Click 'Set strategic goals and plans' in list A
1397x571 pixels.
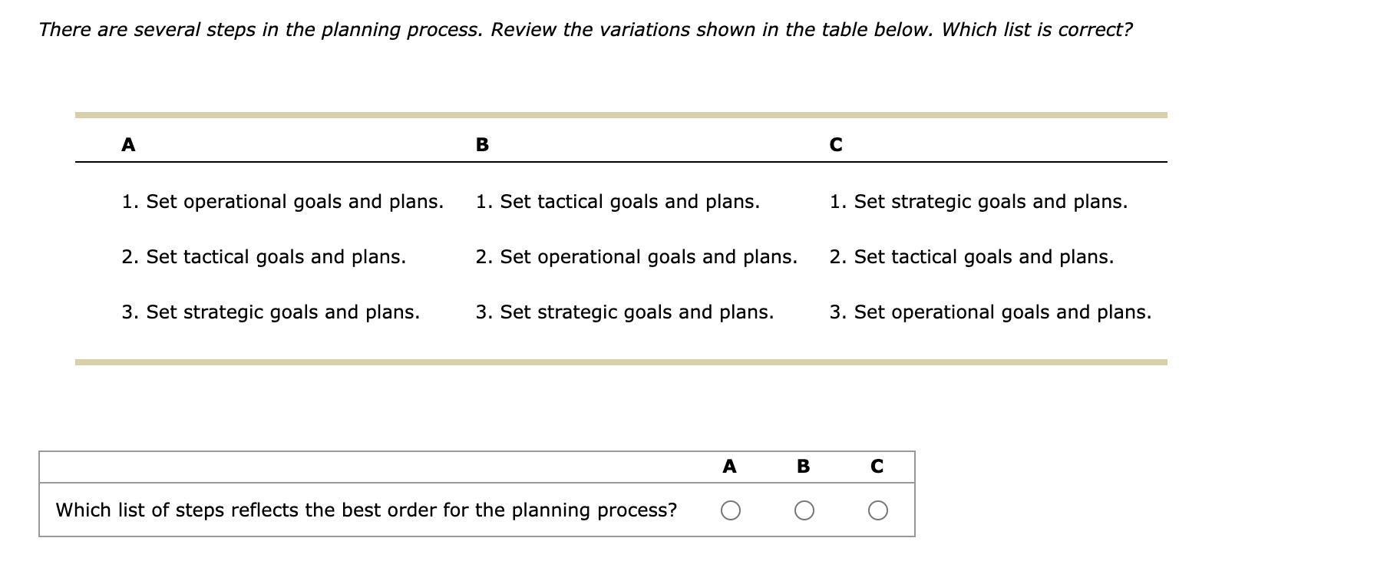click(270, 312)
